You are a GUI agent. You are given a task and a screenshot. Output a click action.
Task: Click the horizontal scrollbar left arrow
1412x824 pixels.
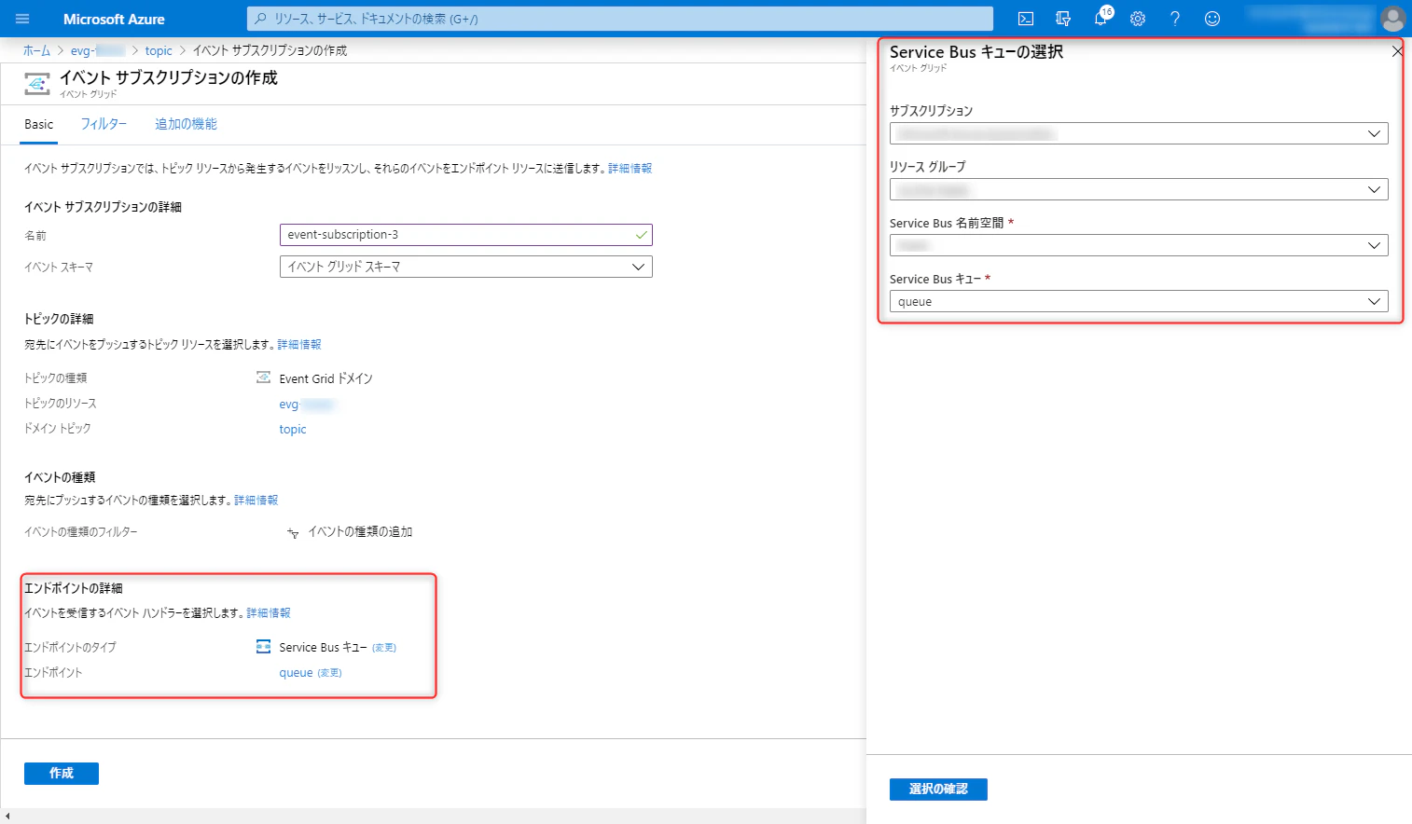pos(7,817)
